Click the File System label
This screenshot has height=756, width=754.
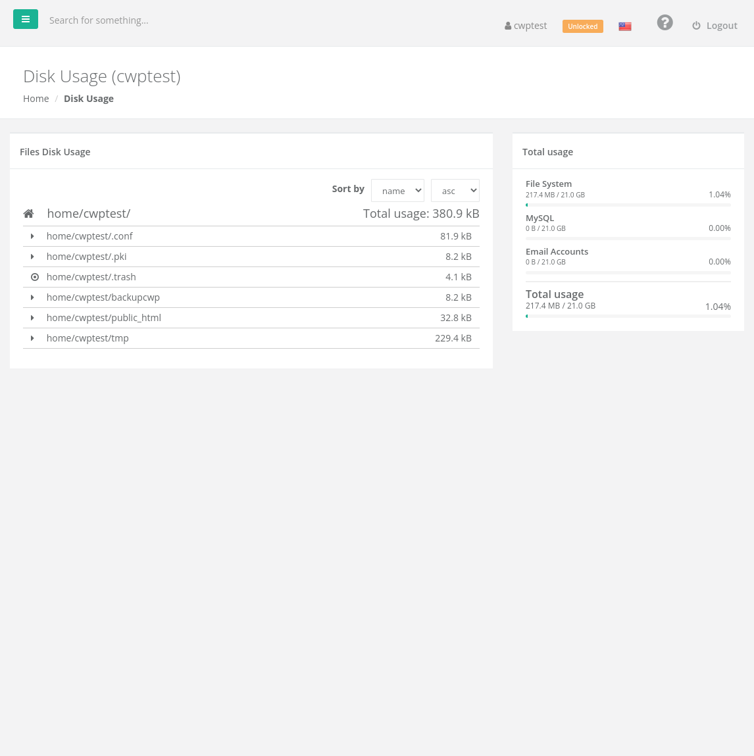pos(549,184)
